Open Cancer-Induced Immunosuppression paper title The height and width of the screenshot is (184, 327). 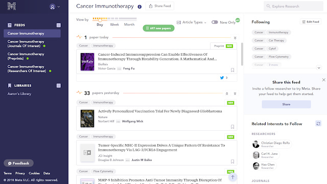(x=157, y=57)
